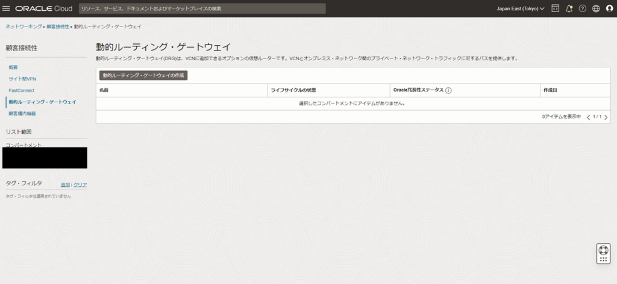Click the タグ・フィルタは適用されていません text
The width and height of the screenshot is (617, 284).
[39, 196]
